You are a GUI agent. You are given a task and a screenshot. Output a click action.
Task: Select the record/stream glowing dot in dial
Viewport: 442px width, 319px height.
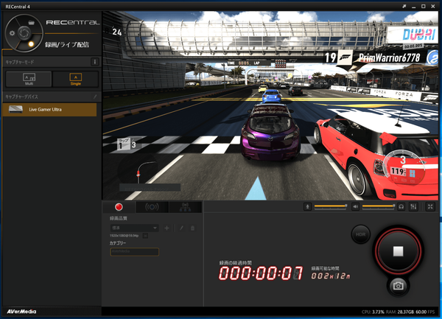31,44
